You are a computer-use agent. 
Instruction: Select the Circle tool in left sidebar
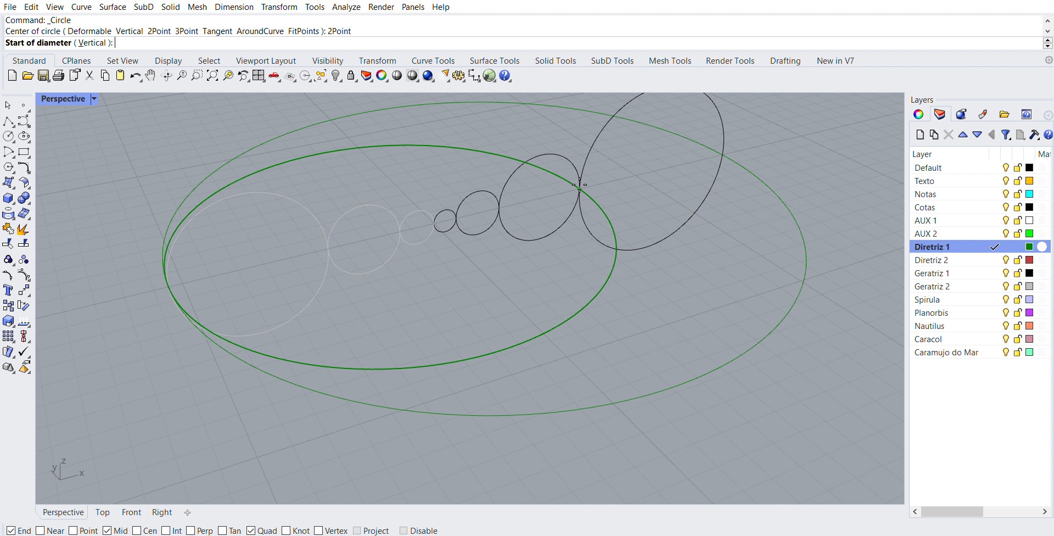pyautogui.click(x=8, y=136)
